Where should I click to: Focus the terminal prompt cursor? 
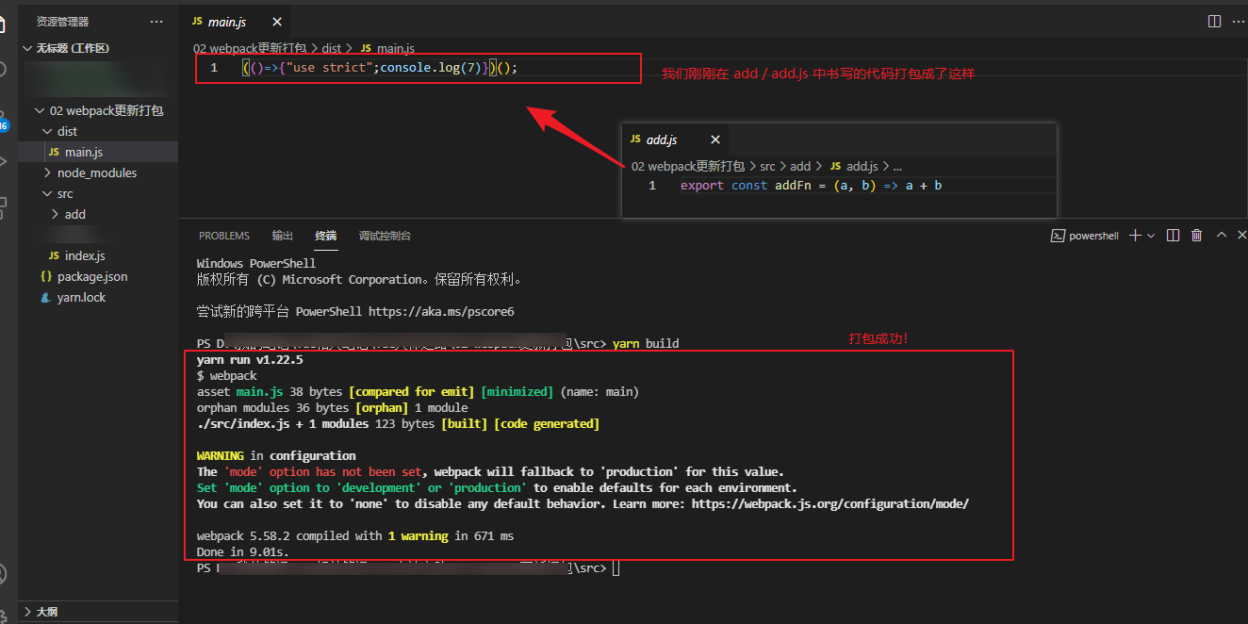pos(616,568)
